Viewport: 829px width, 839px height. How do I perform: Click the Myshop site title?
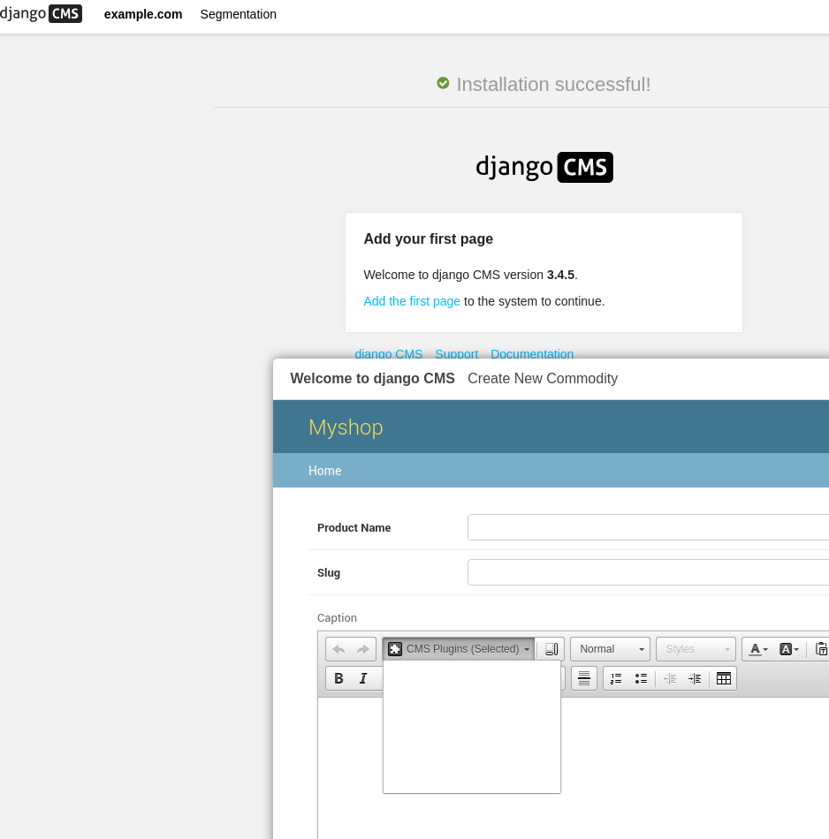coord(346,427)
